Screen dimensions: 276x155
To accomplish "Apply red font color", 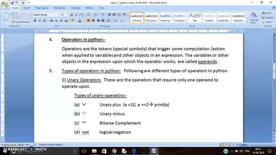I will [x=79, y=21].
